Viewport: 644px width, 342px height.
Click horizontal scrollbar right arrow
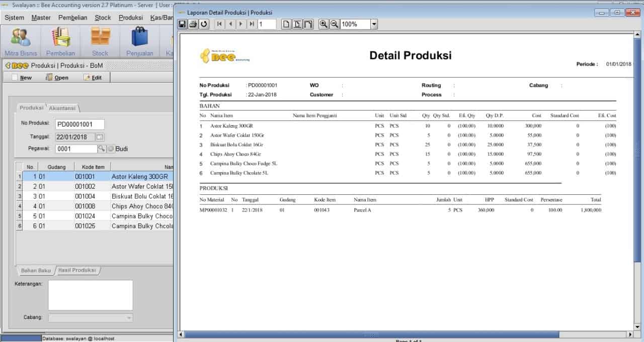click(x=630, y=334)
